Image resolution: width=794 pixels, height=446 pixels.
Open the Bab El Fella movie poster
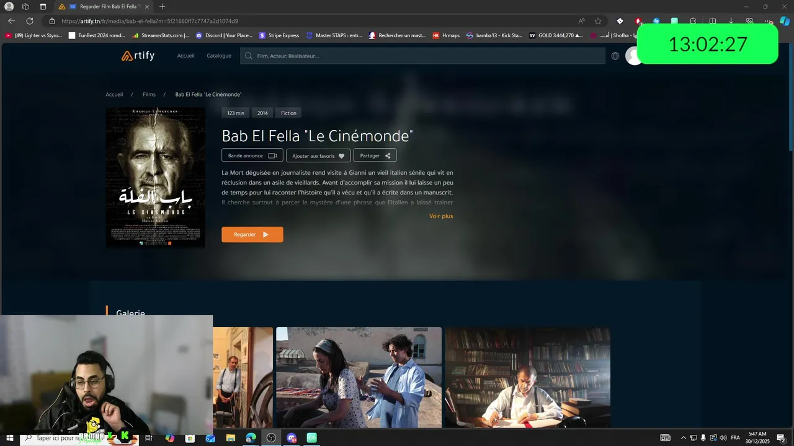click(x=156, y=177)
